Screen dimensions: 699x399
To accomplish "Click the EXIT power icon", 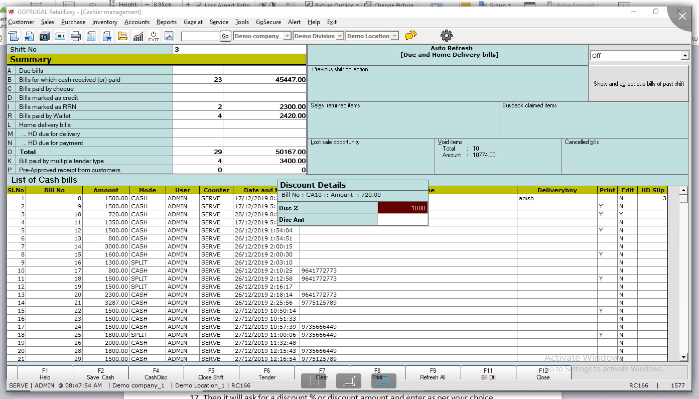I will (x=154, y=36).
